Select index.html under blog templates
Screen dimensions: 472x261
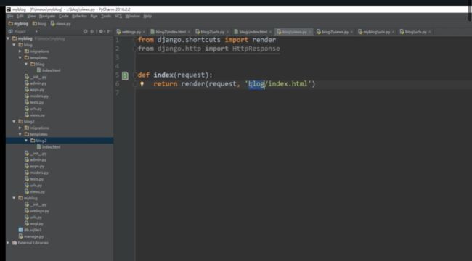(x=48, y=70)
